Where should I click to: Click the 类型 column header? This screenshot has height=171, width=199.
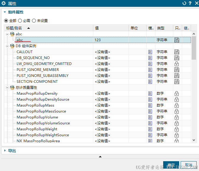[164, 28]
